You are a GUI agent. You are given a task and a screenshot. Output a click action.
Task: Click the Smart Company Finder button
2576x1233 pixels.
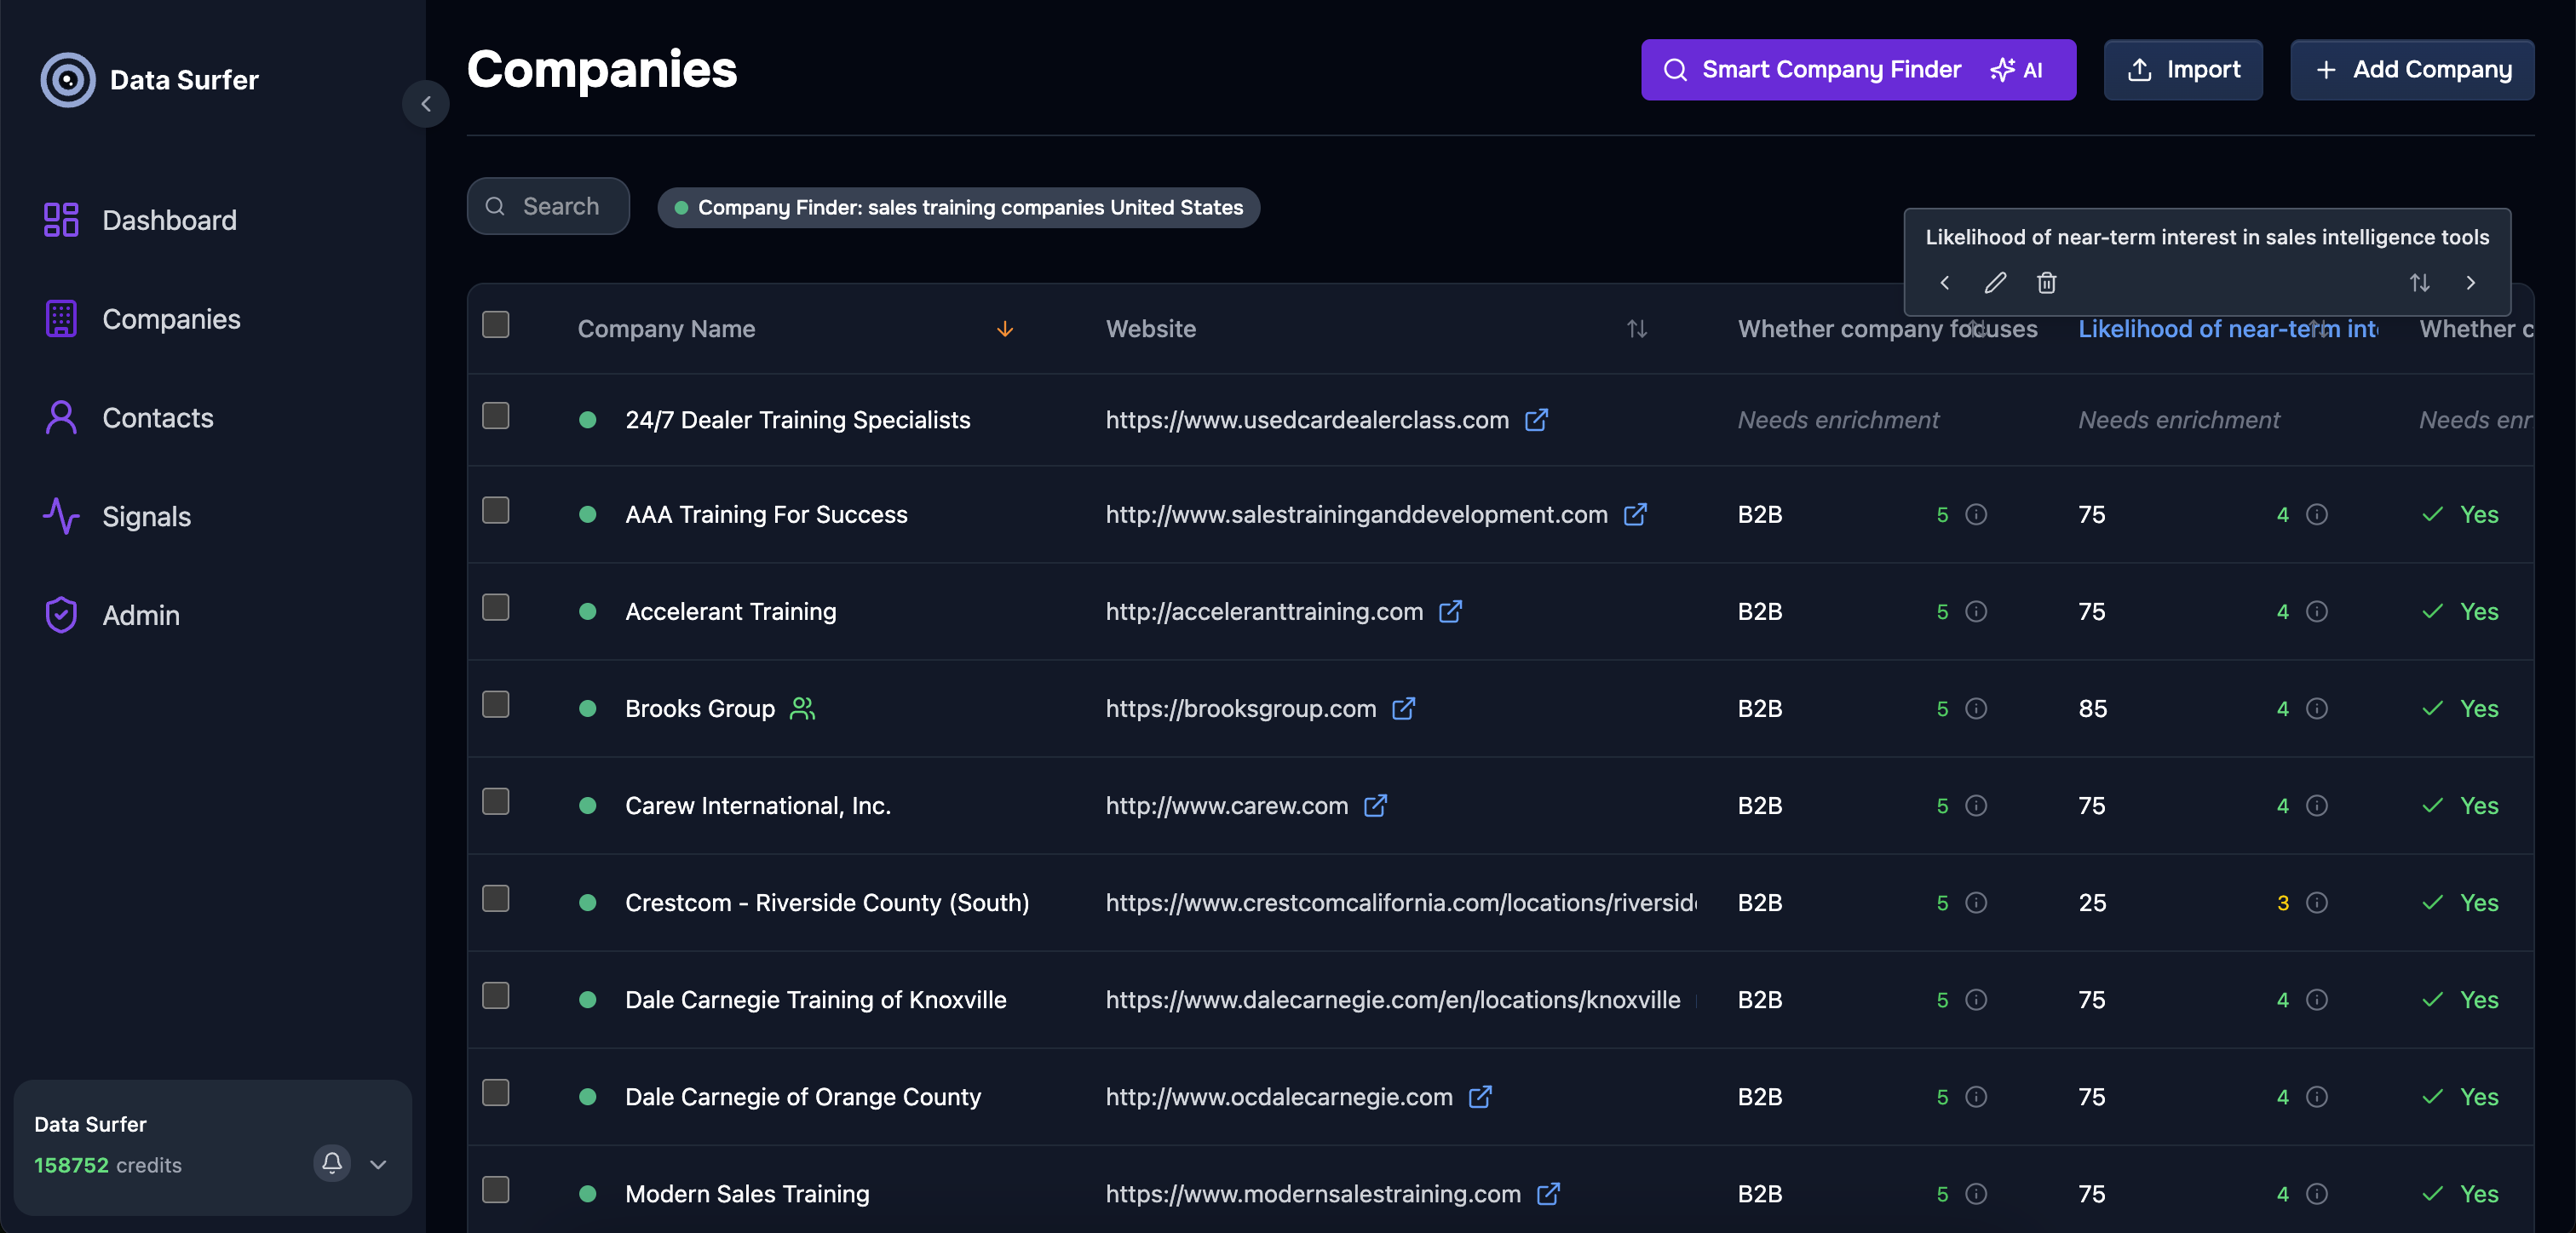coord(1857,70)
